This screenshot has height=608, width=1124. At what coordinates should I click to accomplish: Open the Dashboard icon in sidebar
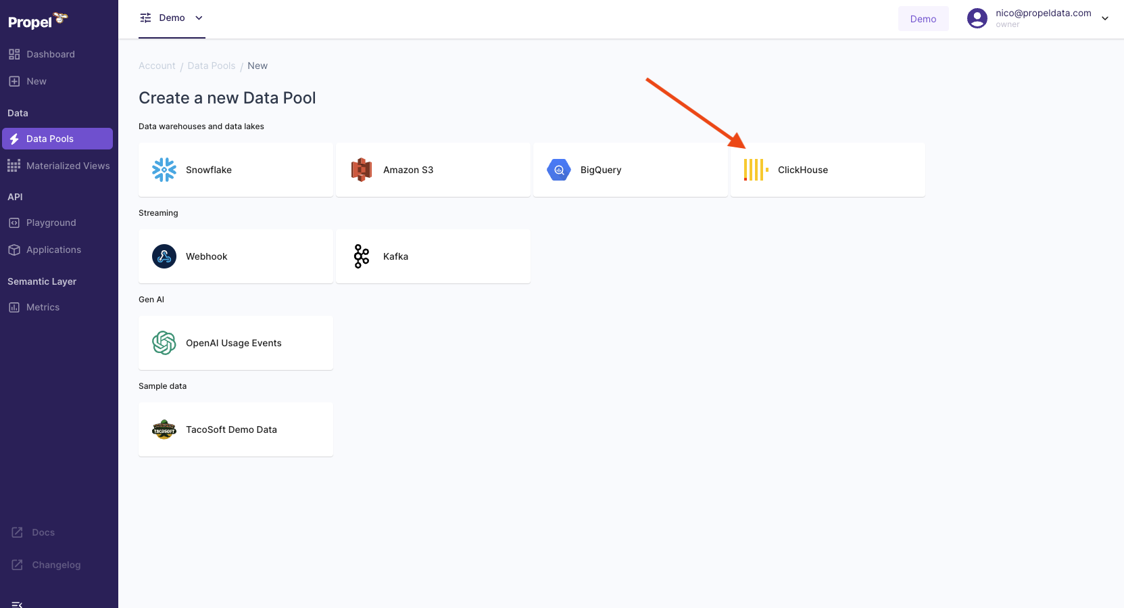click(x=14, y=54)
